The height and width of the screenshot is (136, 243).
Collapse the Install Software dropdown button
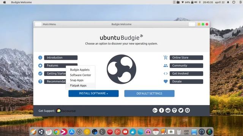(94, 93)
